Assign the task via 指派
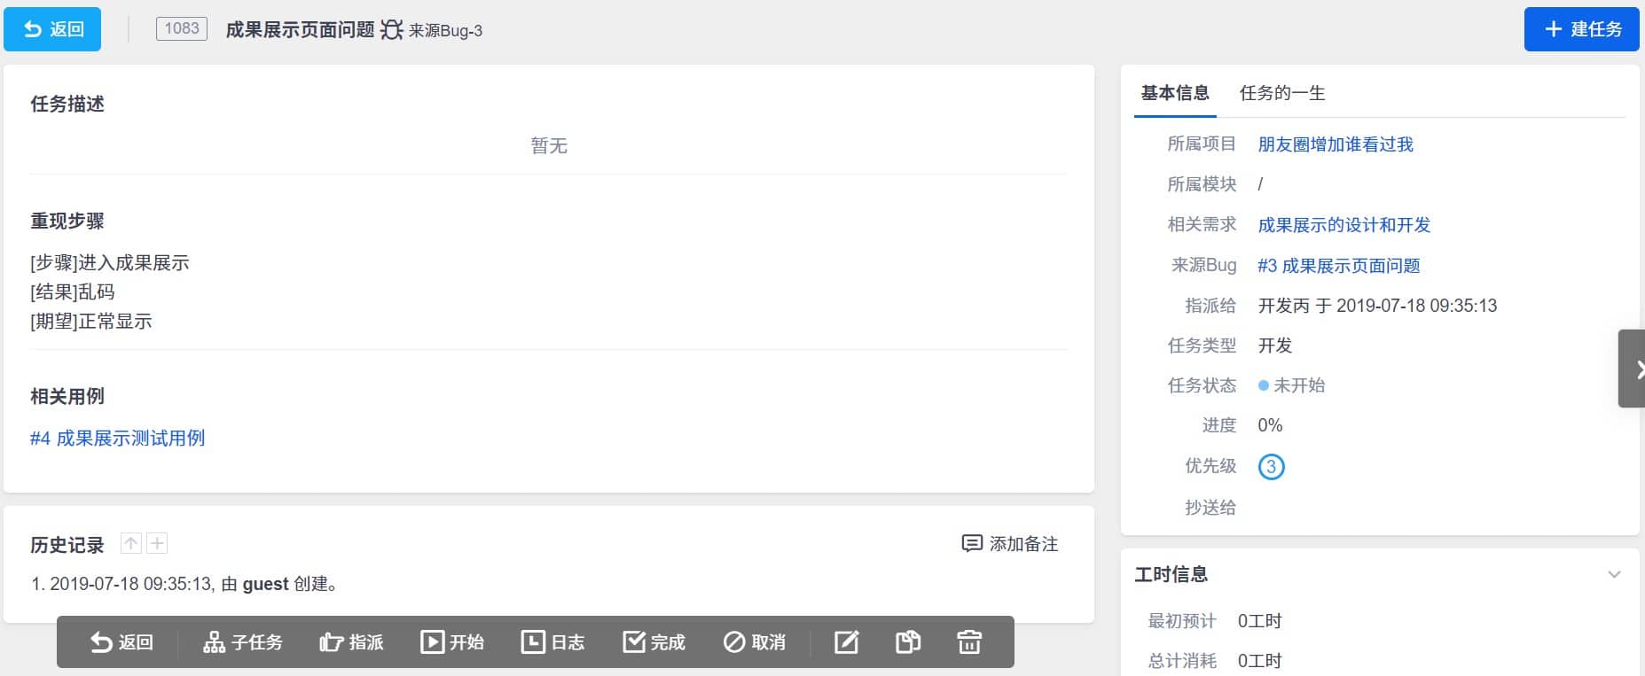1645x676 pixels. 351,642
